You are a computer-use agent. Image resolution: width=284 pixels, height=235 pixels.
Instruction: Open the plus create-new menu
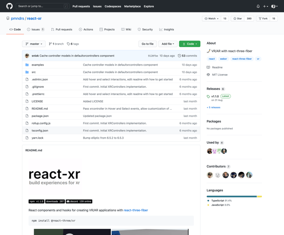(x=266, y=6)
